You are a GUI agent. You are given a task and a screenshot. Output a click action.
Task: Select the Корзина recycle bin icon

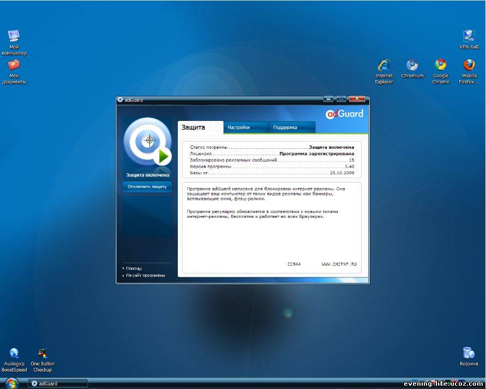point(469,357)
